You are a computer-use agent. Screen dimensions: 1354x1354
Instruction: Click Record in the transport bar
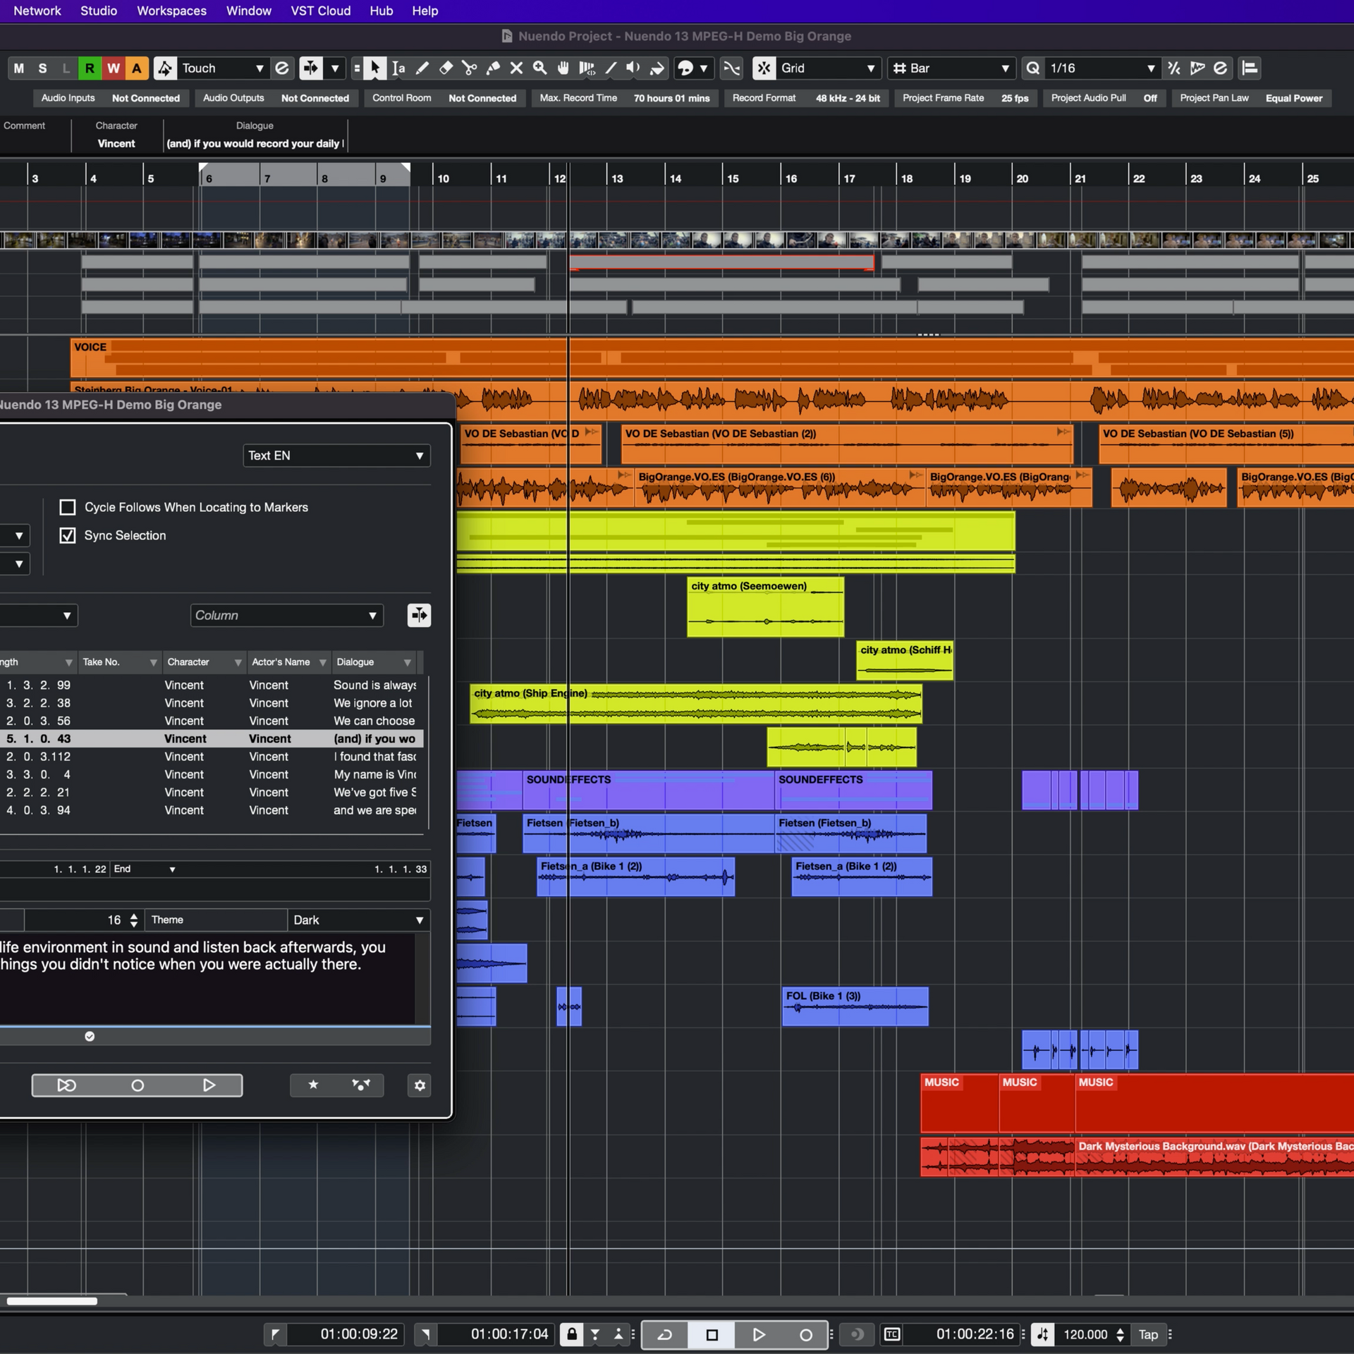805,1334
